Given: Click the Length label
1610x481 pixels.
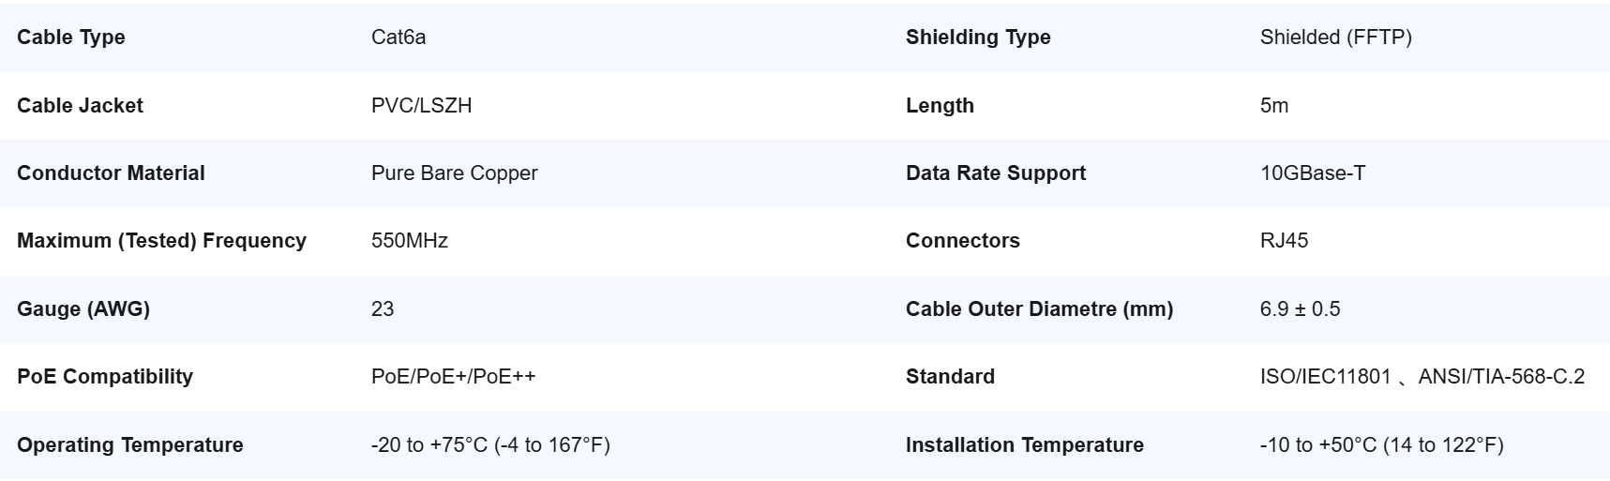Looking at the screenshot, I should point(940,105).
